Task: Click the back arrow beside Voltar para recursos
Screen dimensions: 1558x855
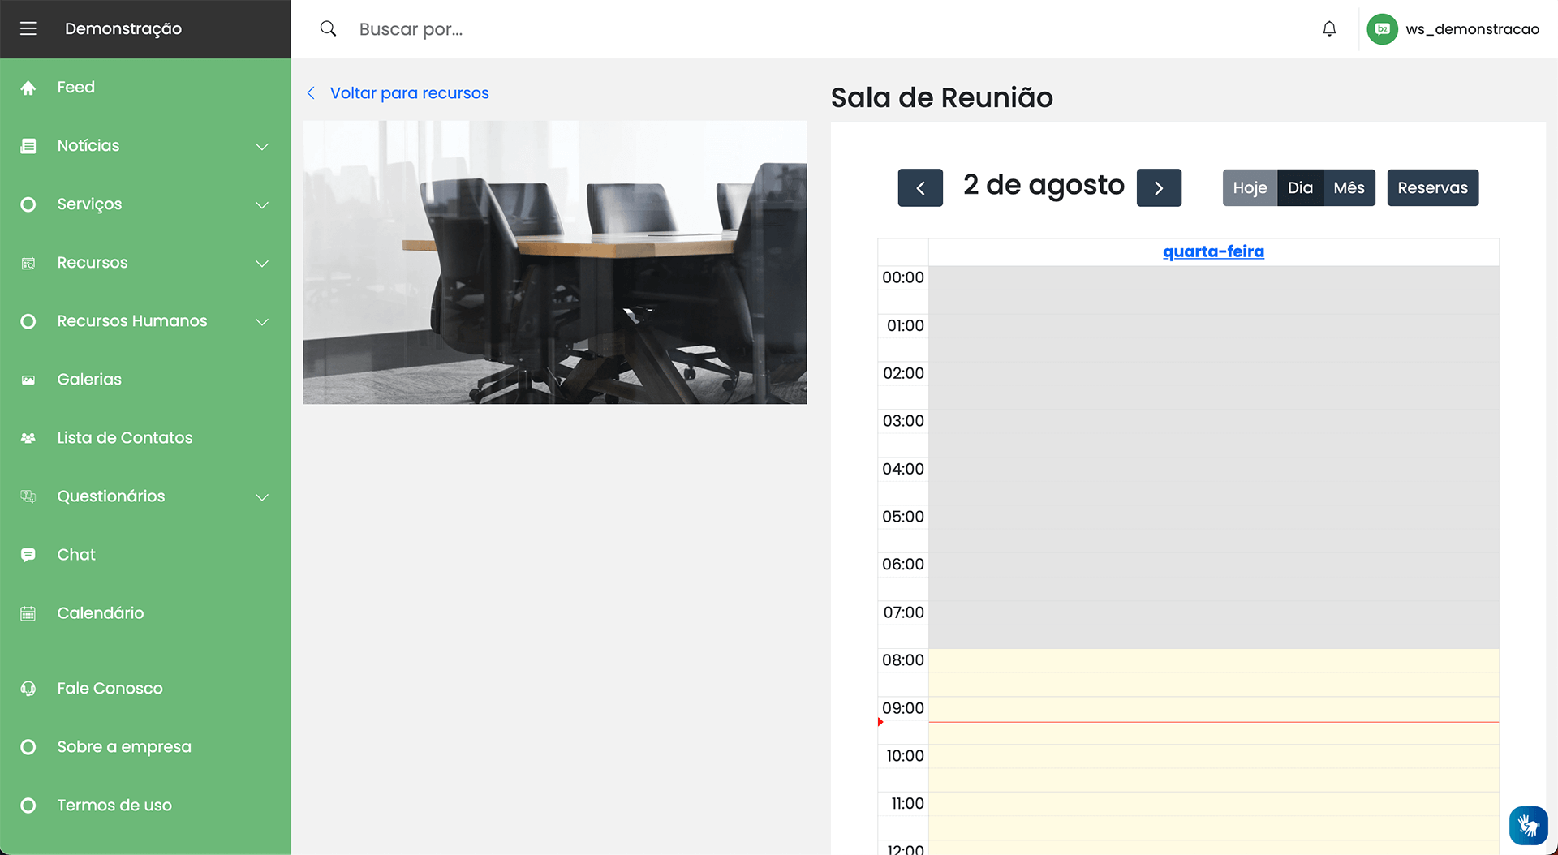Action: [x=311, y=93]
